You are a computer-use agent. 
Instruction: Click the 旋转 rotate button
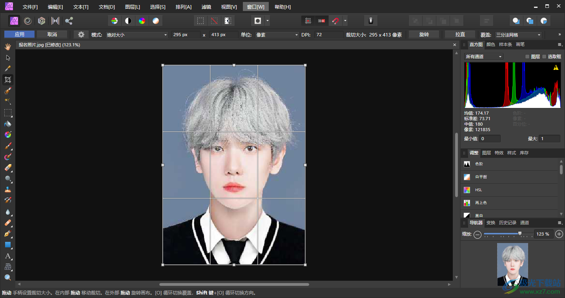[424, 35]
